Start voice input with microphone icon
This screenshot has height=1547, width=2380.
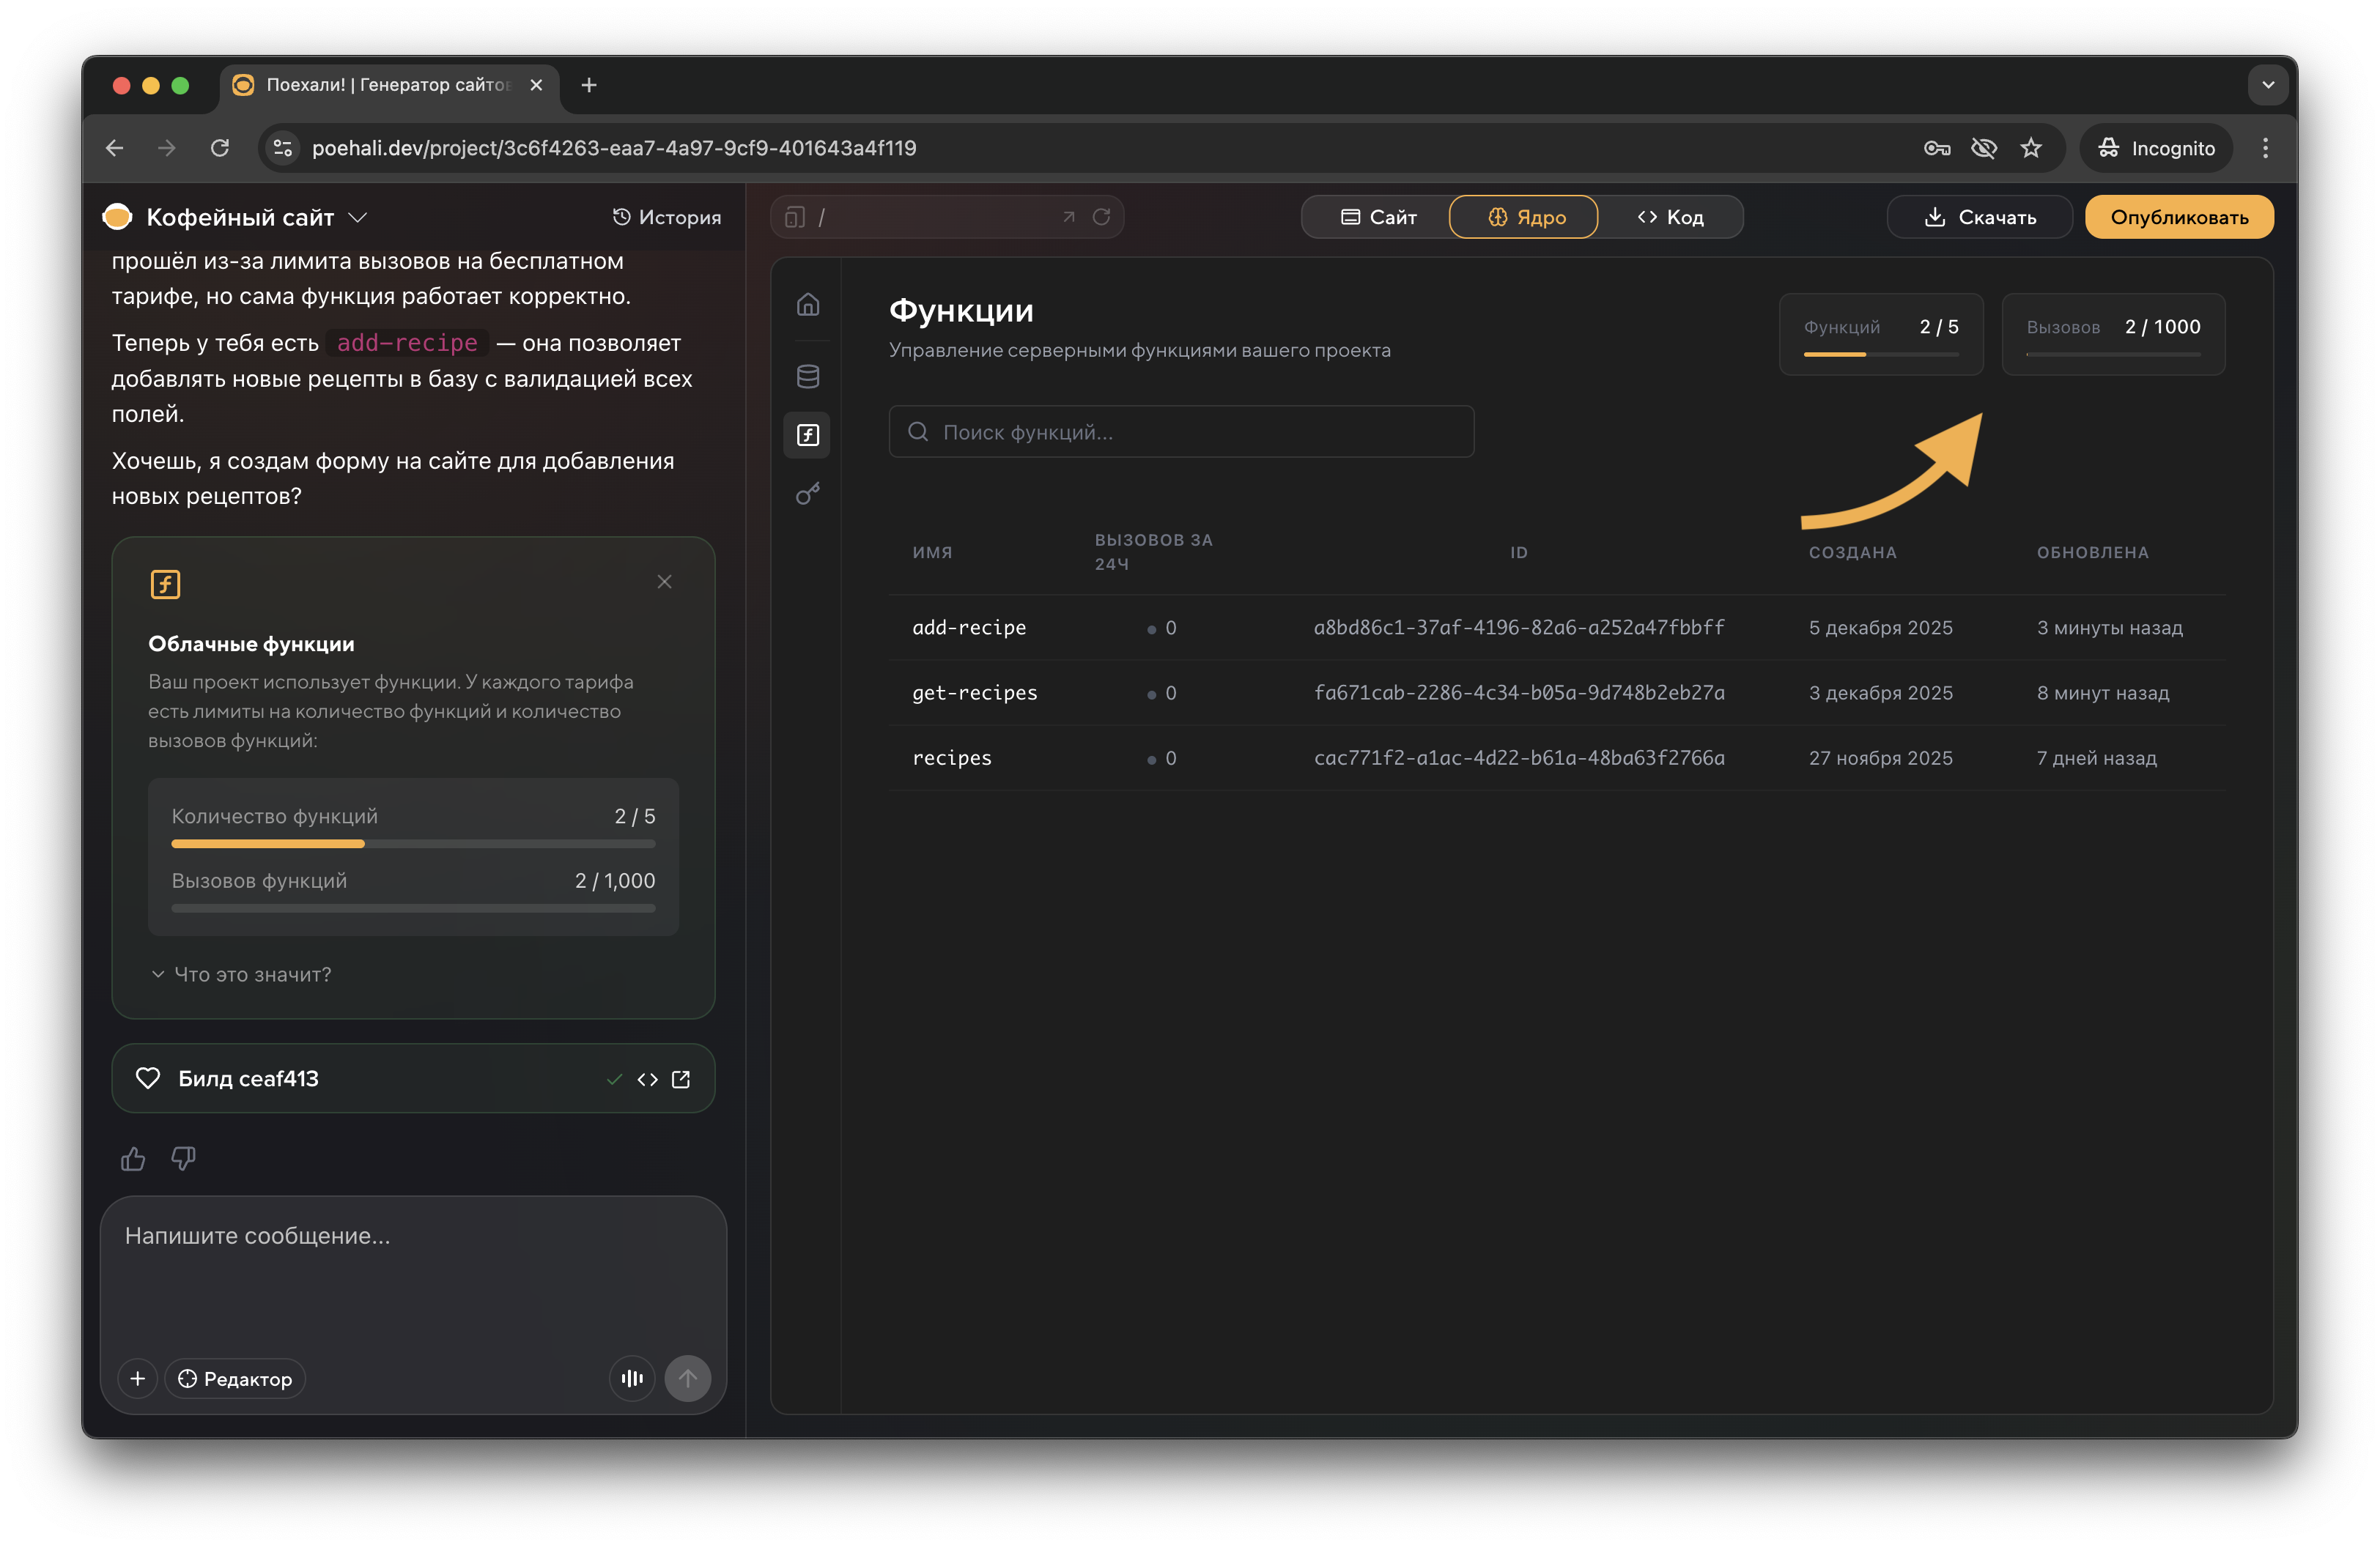(x=632, y=1378)
